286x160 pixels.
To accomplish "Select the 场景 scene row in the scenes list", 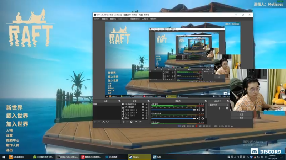I will [107, 104].
